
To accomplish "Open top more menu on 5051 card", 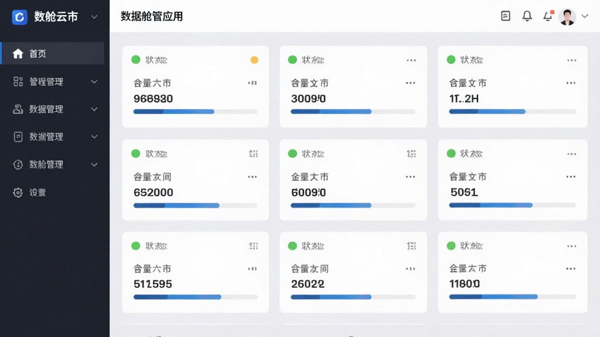I will pyautogui.click(x=572, y=154).
